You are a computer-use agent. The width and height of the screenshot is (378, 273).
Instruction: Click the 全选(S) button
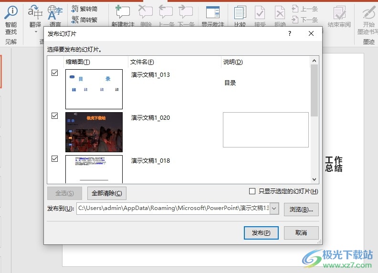pos(64,193)
